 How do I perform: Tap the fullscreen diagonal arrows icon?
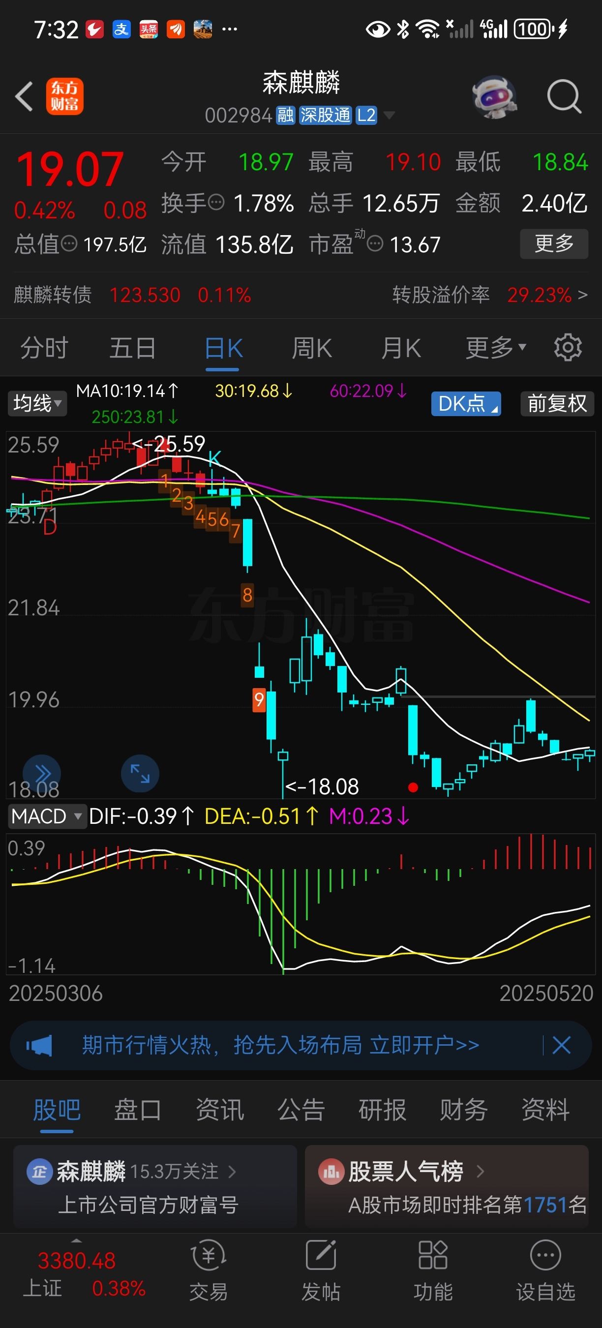[x=140, y=773]
